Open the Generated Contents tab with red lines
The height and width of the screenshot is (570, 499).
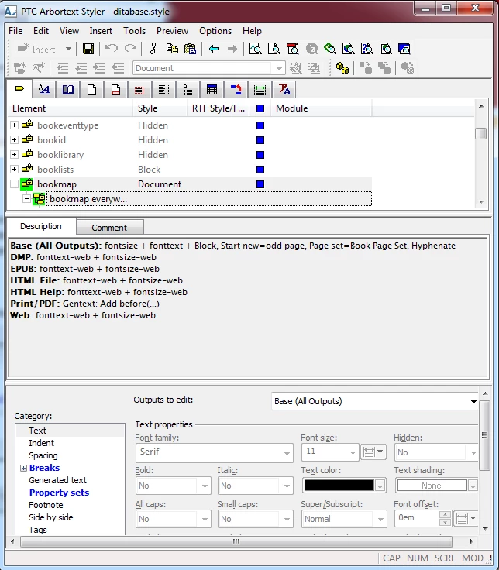pos(139,89)
